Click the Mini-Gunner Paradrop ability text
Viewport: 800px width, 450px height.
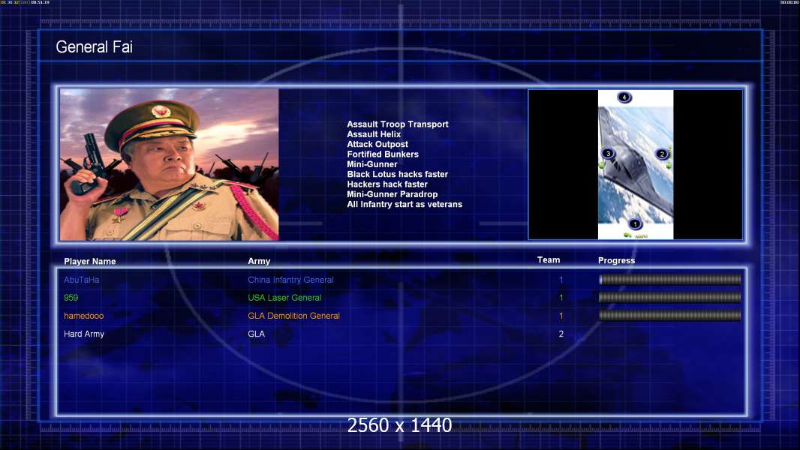click(x=393, y=194)
